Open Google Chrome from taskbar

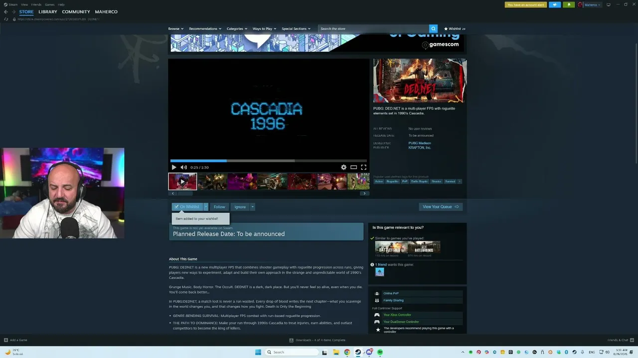coord(347,352)
